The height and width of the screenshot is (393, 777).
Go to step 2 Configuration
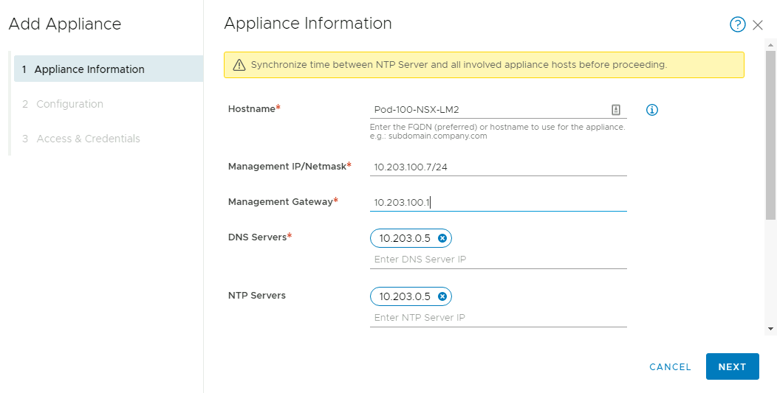tap(69, 104)
